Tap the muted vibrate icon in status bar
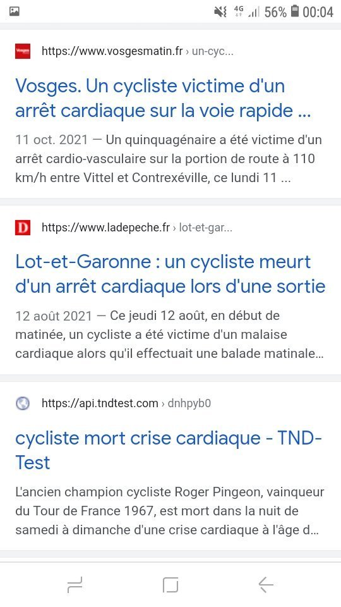The width and height of the screenshot is (341, 607). coord(220,12)
